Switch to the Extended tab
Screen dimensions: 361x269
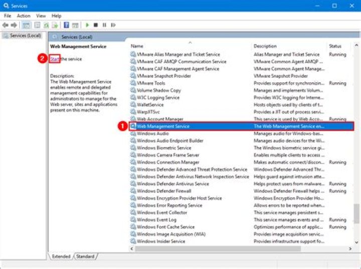(x=61, y=256)
